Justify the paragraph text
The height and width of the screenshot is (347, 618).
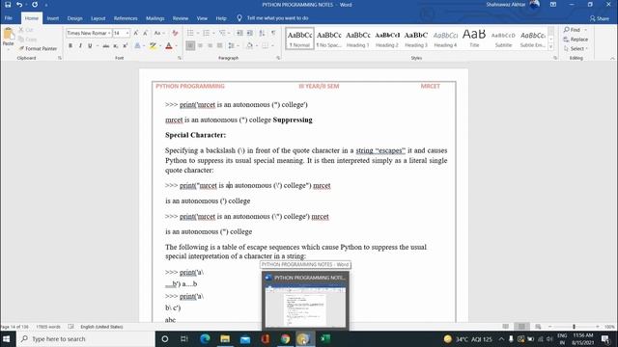pyautogui.click(x=220, y=46)
